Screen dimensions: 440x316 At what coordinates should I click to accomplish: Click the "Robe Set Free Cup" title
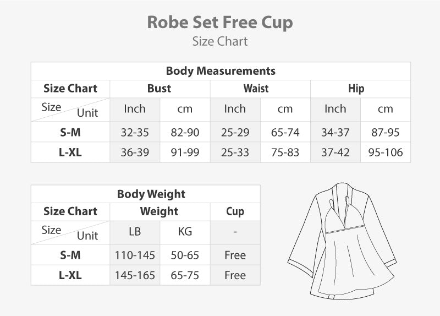[220, 23]
